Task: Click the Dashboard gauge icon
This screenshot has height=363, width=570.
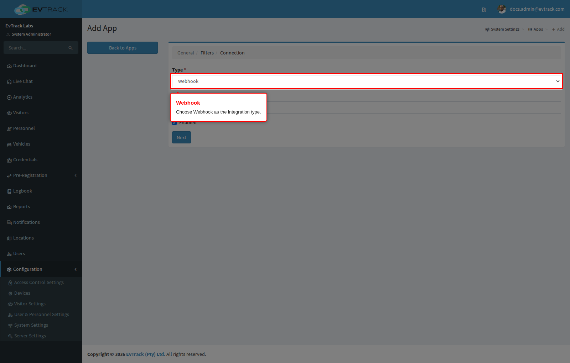Action: (x=9, y=66)
